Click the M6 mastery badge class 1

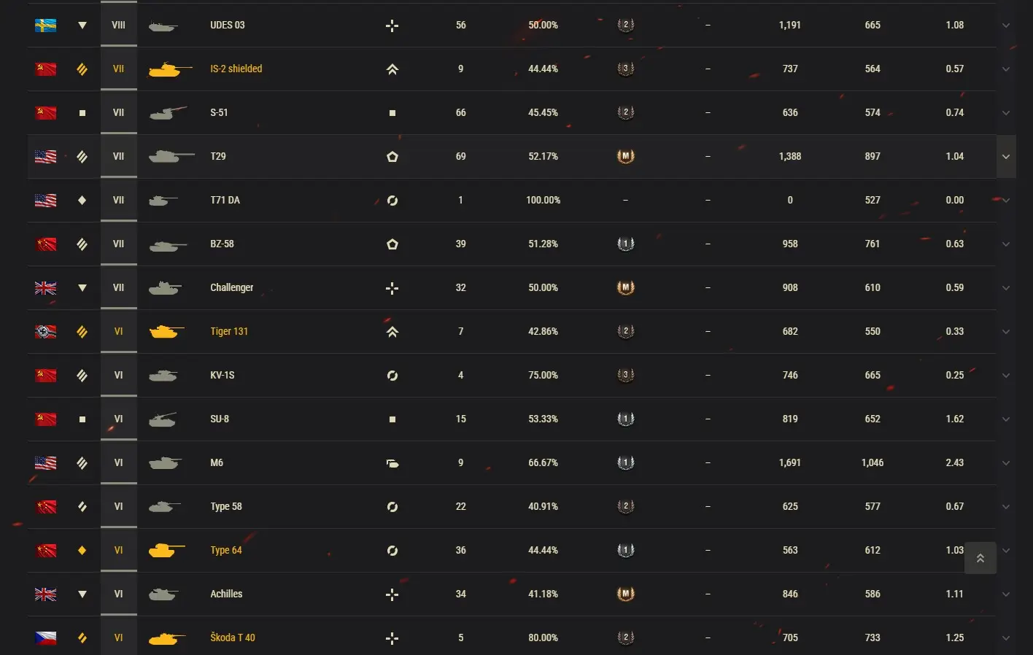(625, 462)
